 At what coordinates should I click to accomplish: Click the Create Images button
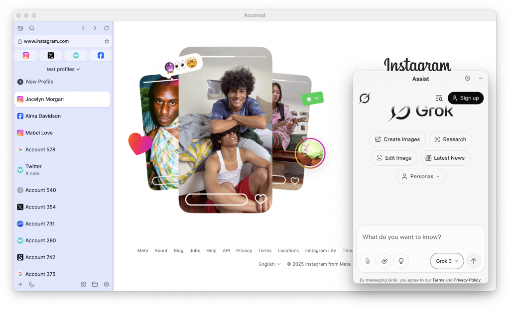pos(397,139)
